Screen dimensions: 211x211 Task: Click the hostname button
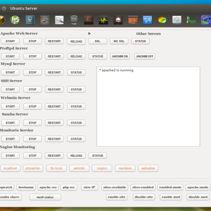tap(26, 187)
